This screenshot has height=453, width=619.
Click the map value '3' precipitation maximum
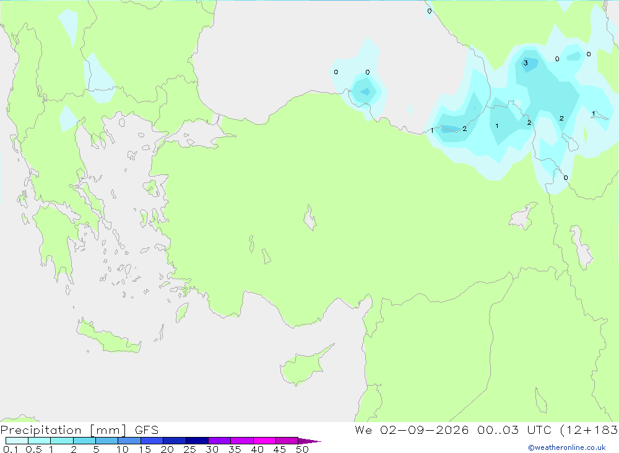pos(526,63)
